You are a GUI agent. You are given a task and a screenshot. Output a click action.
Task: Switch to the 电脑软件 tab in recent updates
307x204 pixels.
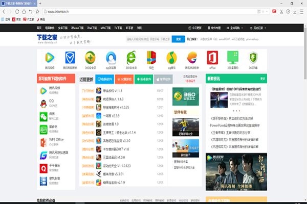click(105, 79)
